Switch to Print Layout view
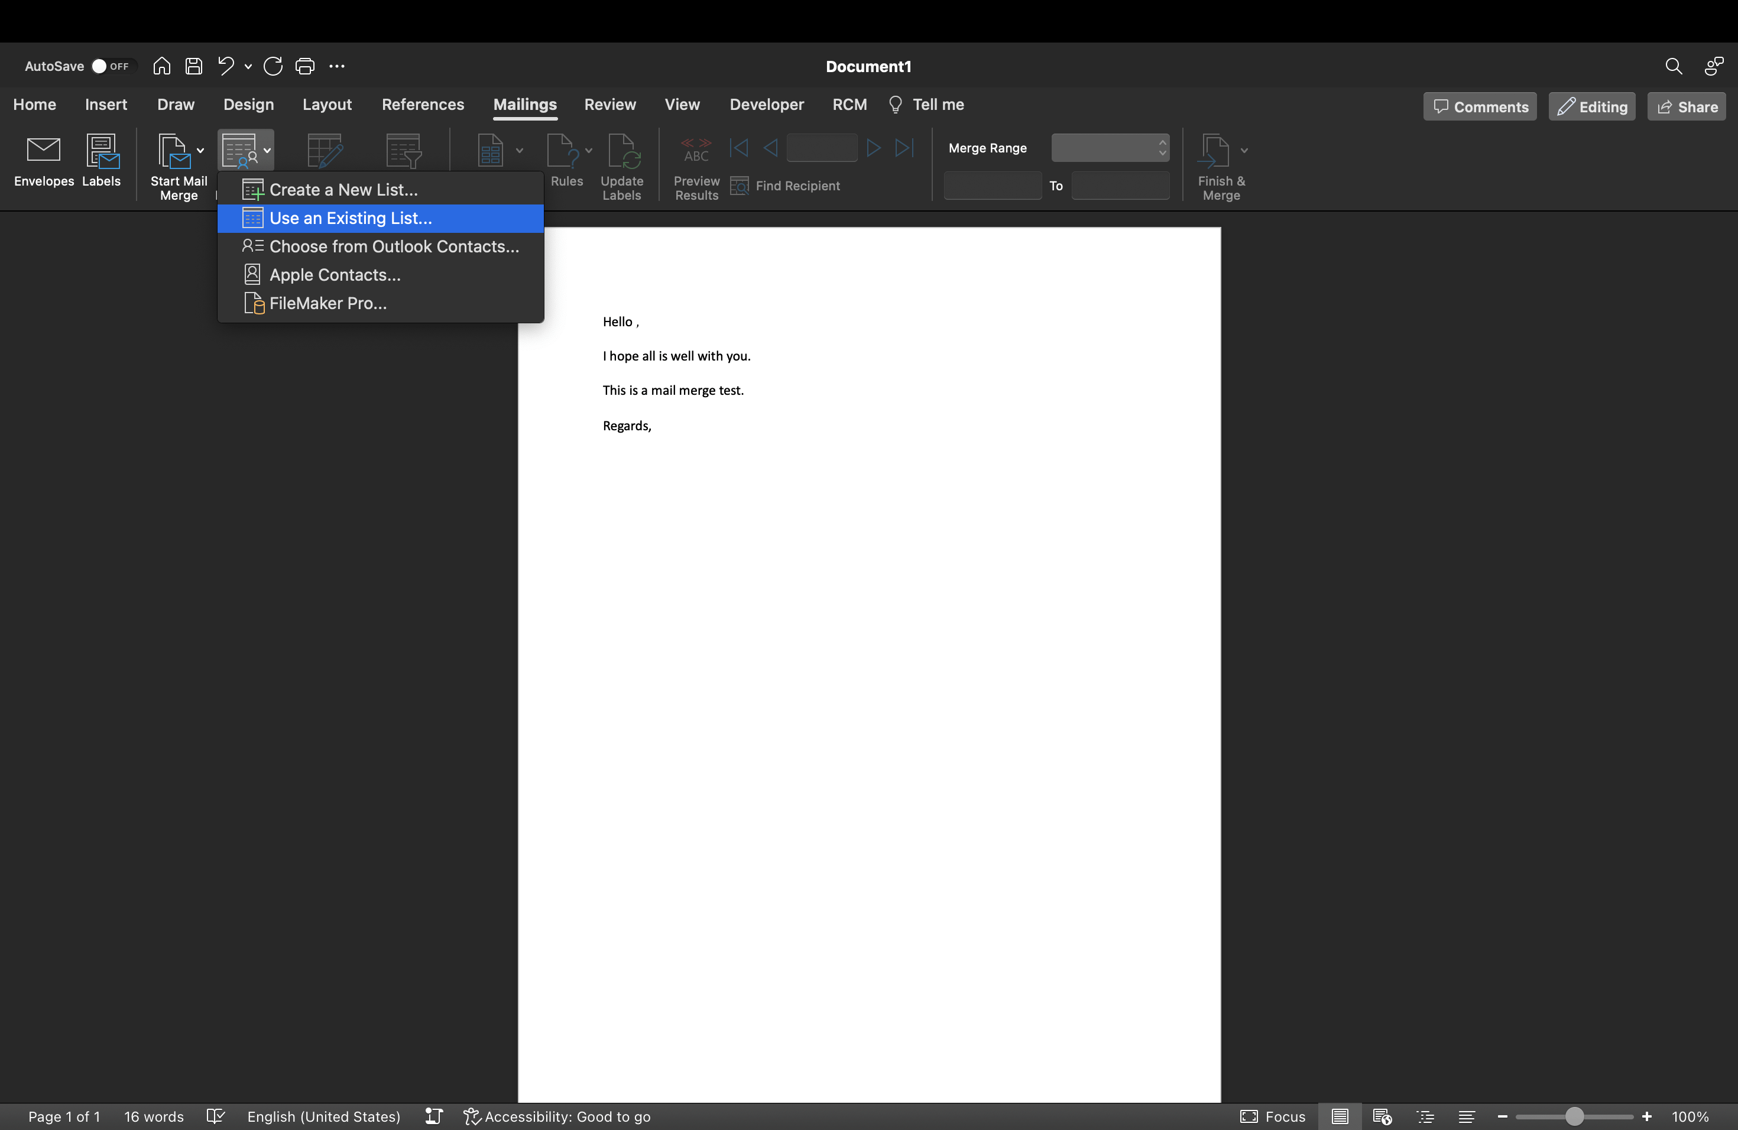Viewport: 1738px width, 1130px height. pyautogui.click(x=1340, y=1116)
